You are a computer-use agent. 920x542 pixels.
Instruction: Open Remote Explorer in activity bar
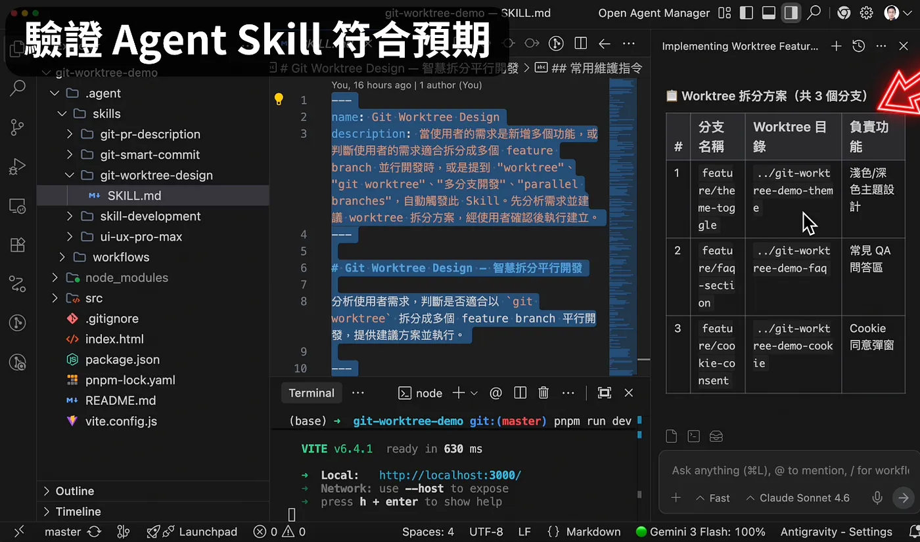[18, 206]
